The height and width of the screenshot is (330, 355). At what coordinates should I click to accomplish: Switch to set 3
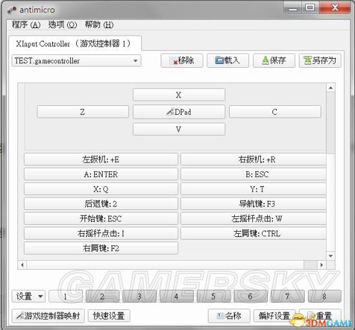[x=139, y=296]
